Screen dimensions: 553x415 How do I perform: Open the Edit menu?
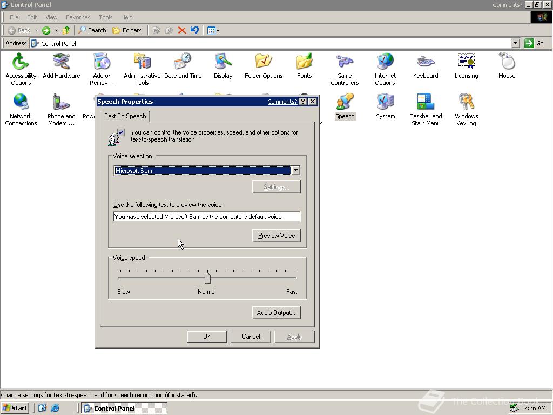click(x=32, y=17)
